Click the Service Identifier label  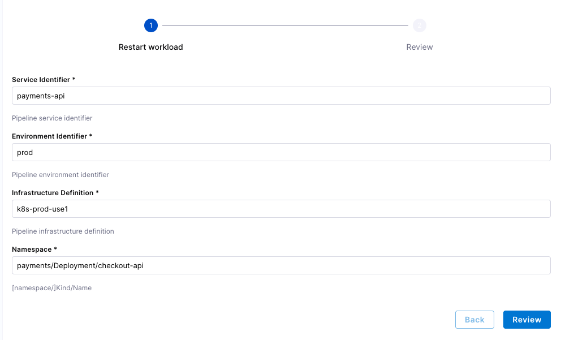point(44,80)
